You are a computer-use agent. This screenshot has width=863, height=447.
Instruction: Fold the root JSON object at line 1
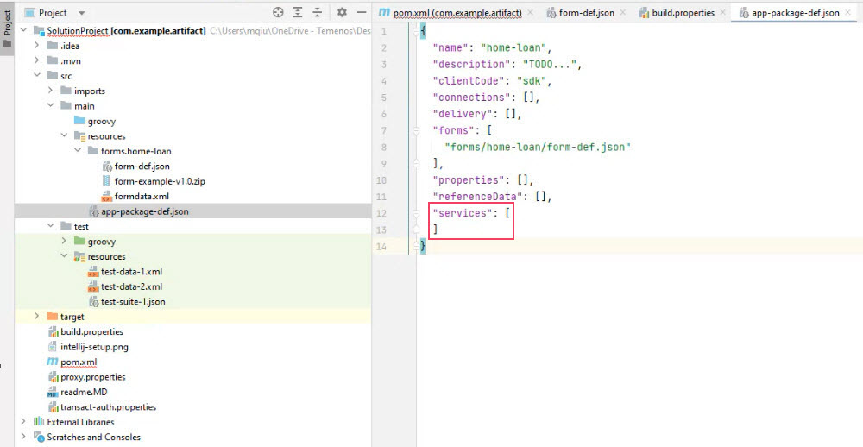(x=417, y=31)
